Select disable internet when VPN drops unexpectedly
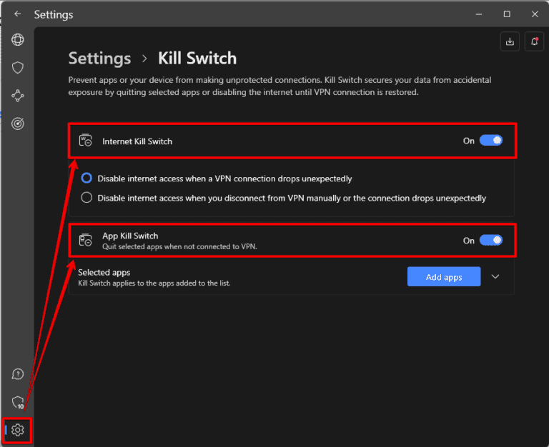Image resolution: width=549 pixels, height=447 pixels. pyautogui.click(x=86, y=179)
